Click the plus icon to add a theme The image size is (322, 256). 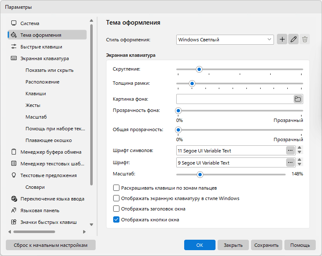pyautogui.click(x=282, y=39)
